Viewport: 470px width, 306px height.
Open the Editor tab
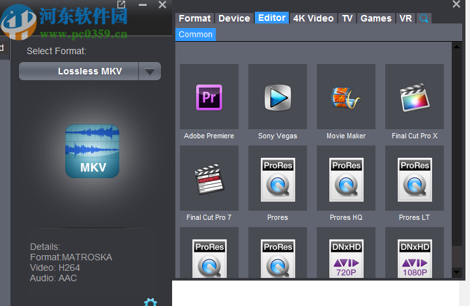click(x=272, y=18)
